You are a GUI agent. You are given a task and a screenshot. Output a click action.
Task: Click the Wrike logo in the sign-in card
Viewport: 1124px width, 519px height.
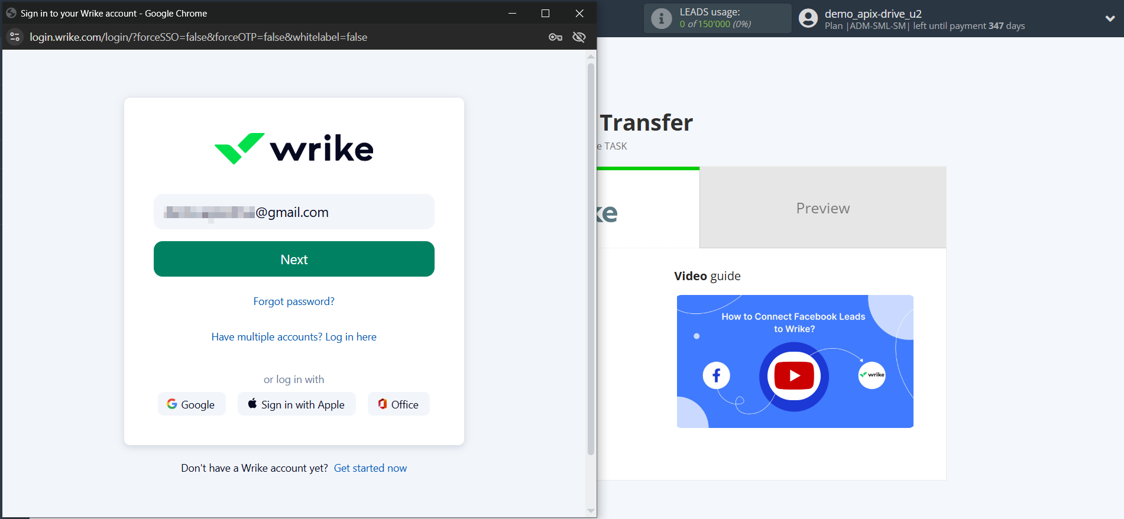tap(294, 148)
